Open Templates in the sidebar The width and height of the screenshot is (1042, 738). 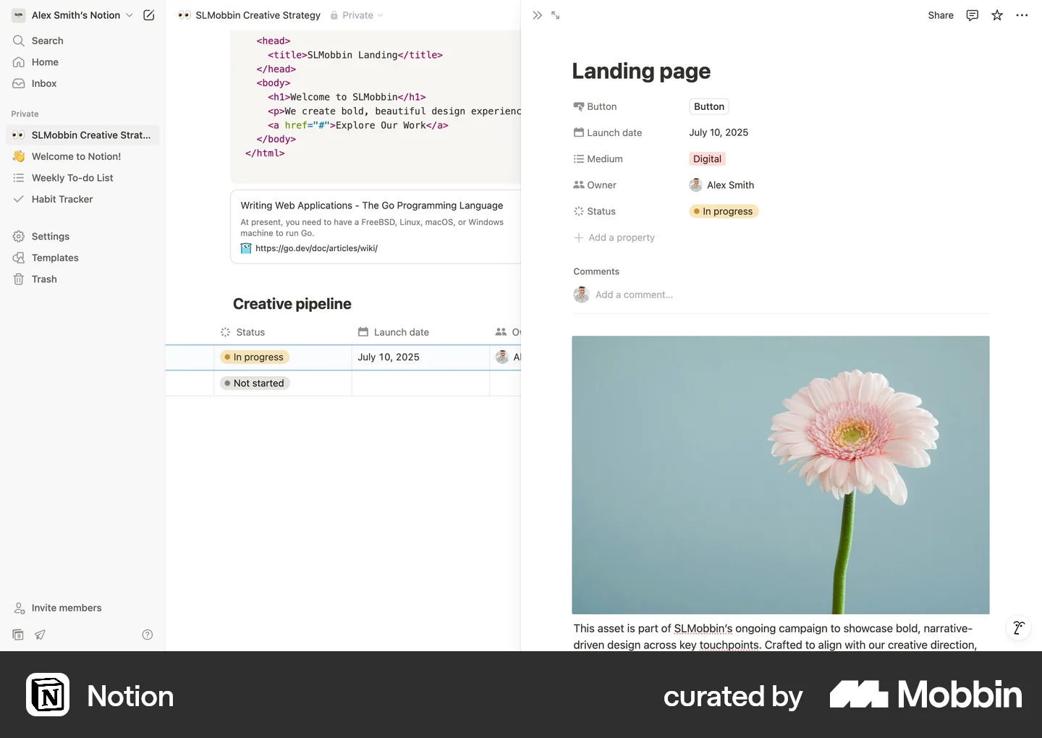click(82, 258)
